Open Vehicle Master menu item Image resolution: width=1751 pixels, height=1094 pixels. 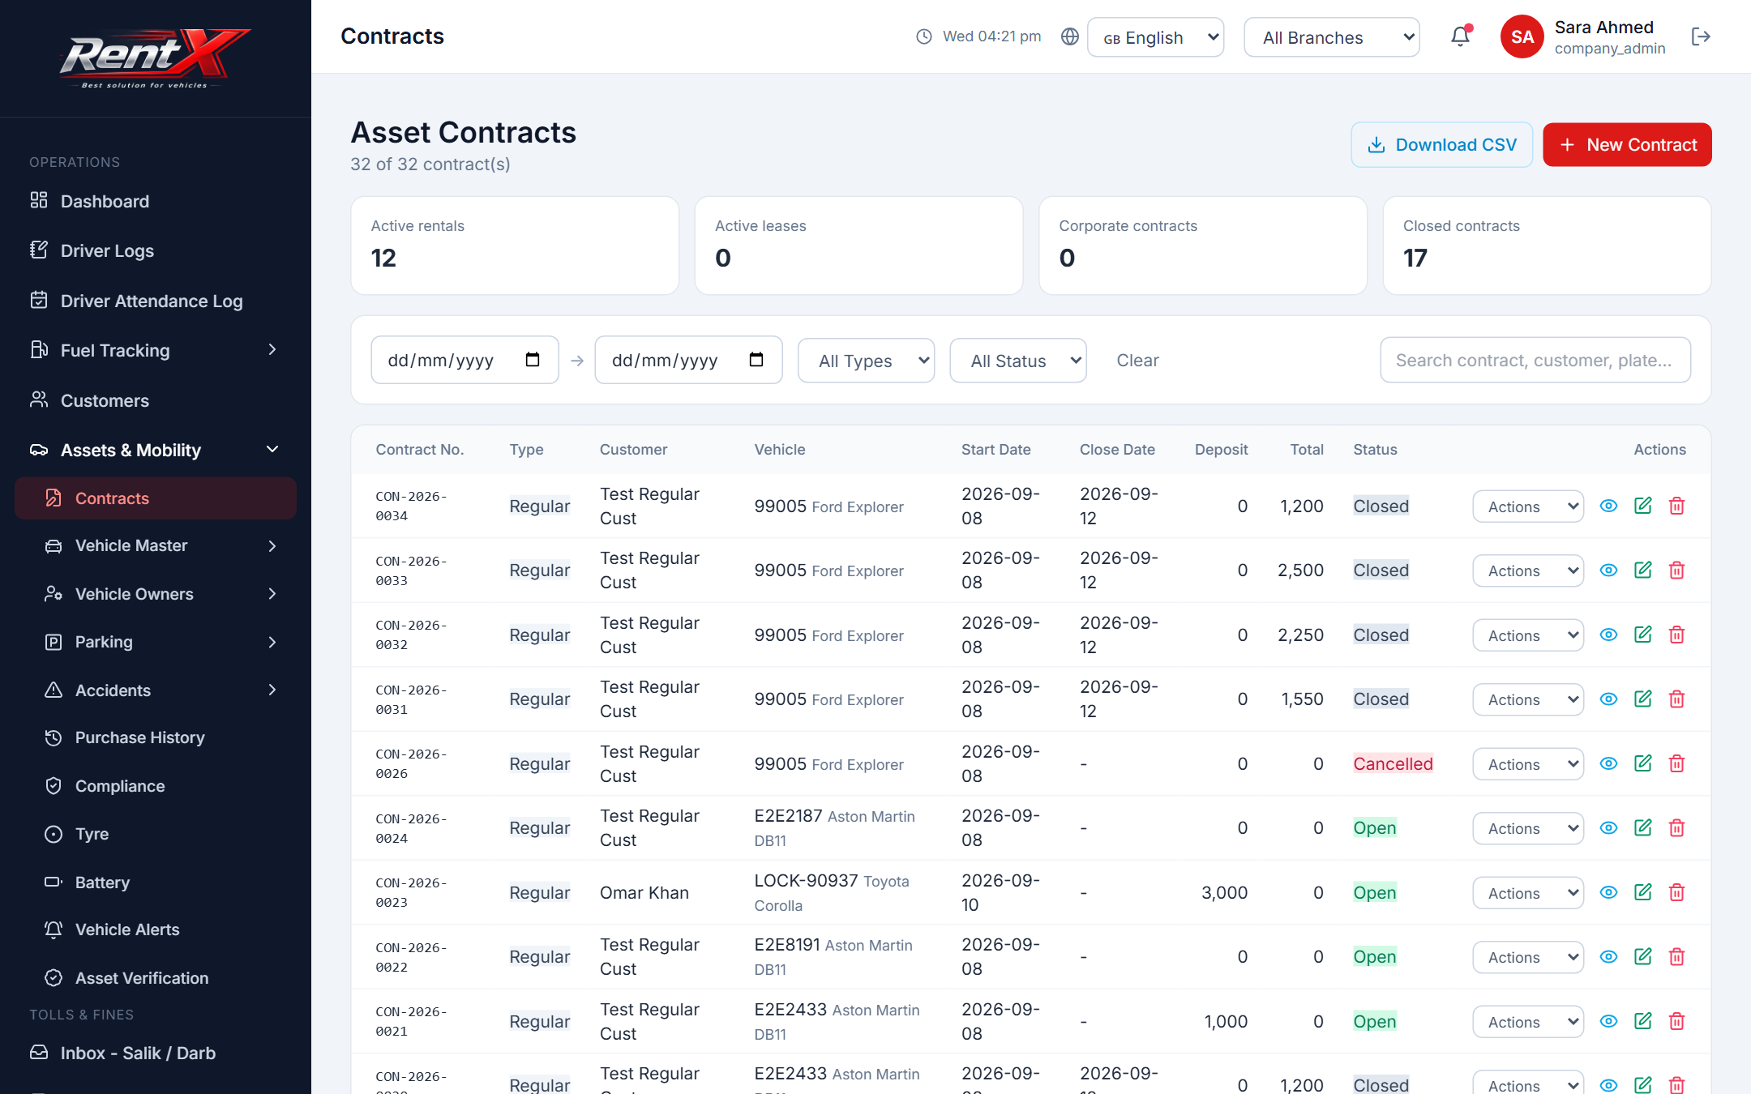coord(155,545)
